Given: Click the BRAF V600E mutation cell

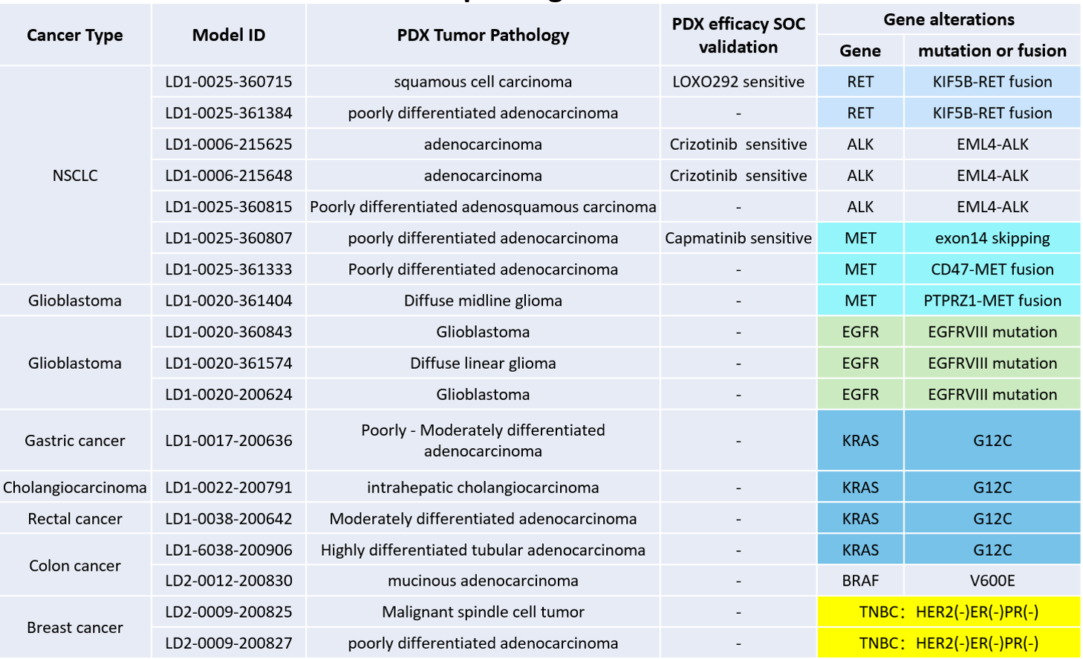Looking at the screenshot, I should (993, 581).
